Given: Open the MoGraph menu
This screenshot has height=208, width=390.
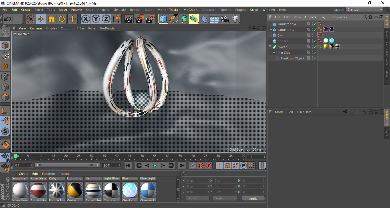Looking at the screenshot, I should click(190, 10).
